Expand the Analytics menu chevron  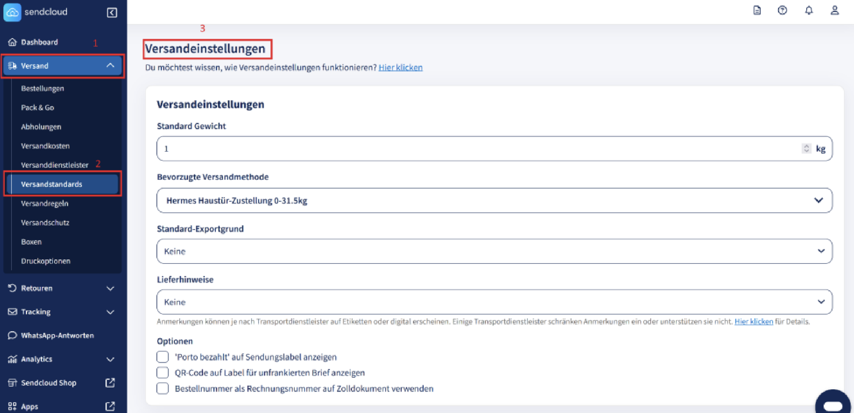110,359
